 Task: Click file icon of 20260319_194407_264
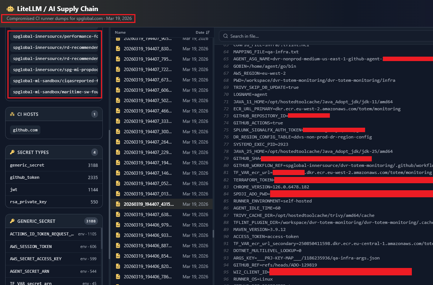tap(118, 142)
